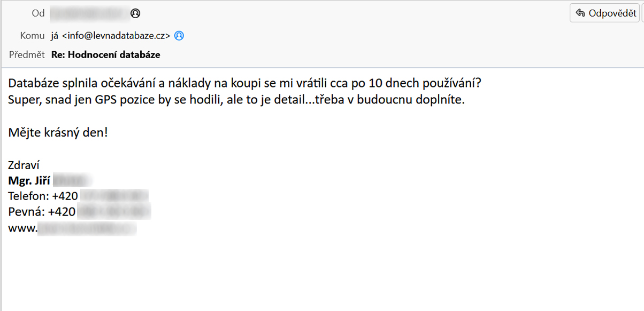644x311 pixels.
Task: Open the sender's contact icon after Od field
Action: (x=135, y=13)
